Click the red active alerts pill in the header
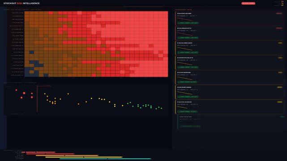 point(248,3)
